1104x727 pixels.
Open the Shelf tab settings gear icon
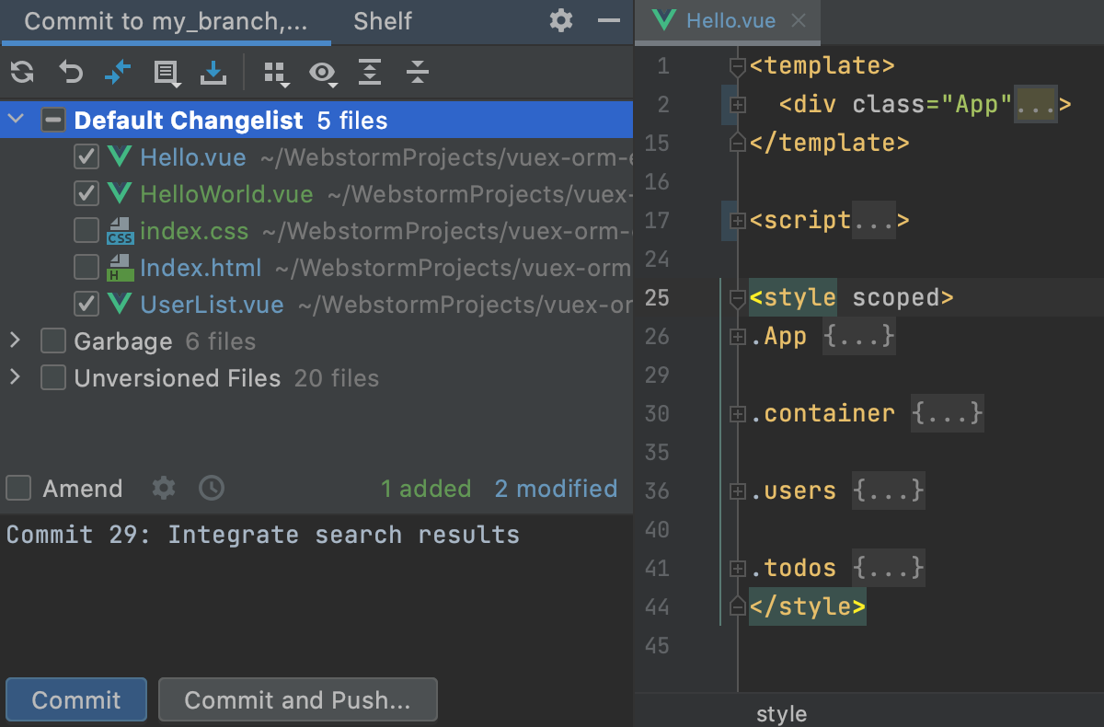click(560, 21)
